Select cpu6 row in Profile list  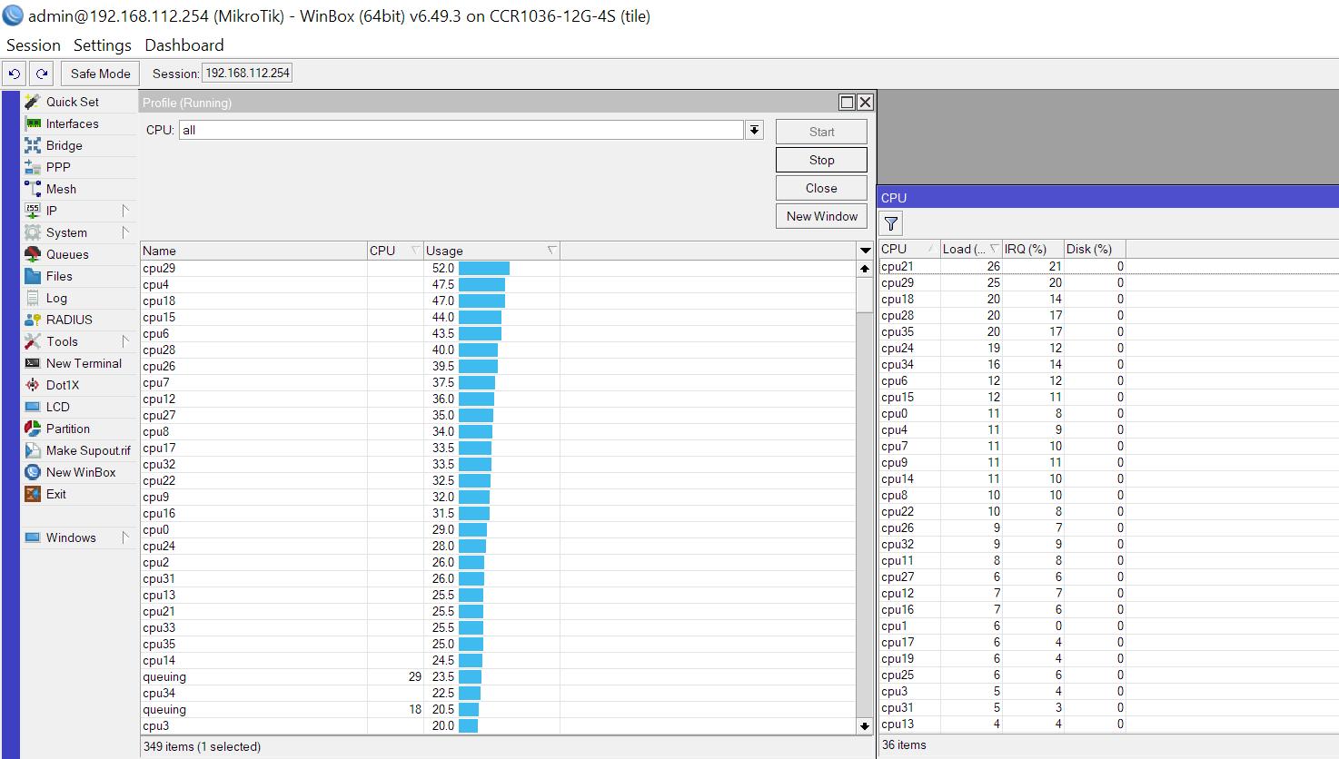498,333
